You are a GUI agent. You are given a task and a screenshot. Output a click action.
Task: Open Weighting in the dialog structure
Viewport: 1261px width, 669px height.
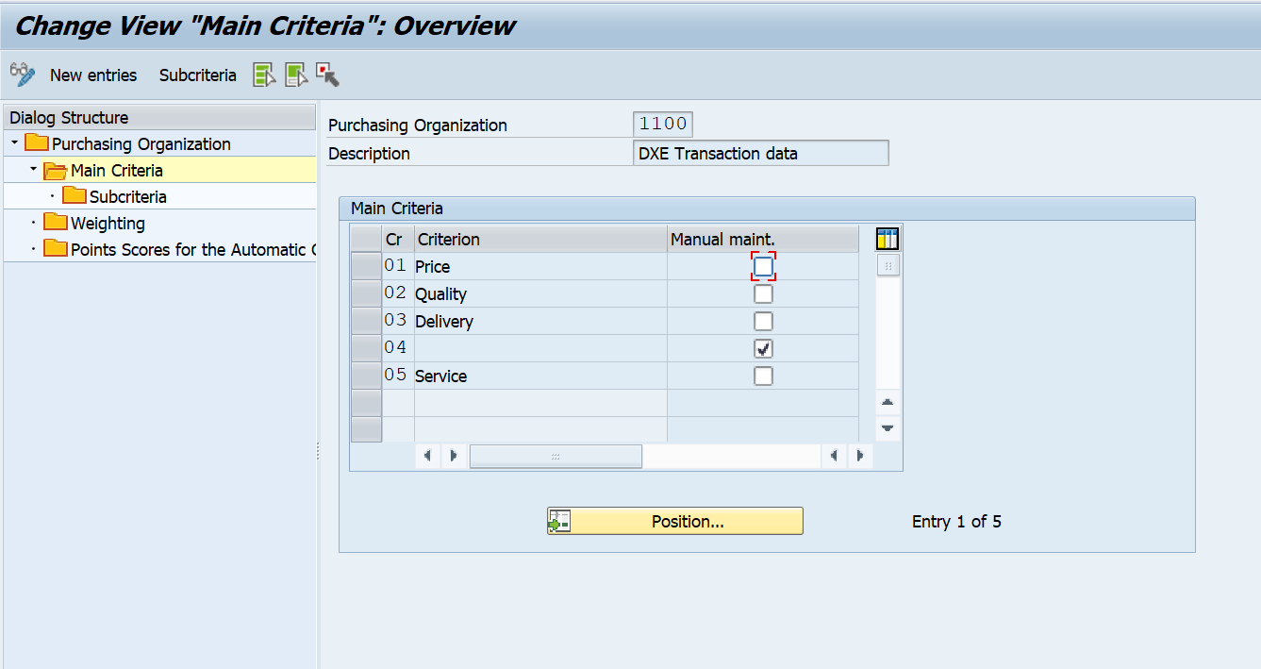click(108, 224)
